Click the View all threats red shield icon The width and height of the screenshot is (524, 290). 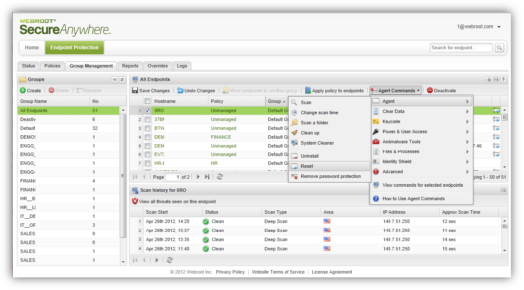point(135,201)
